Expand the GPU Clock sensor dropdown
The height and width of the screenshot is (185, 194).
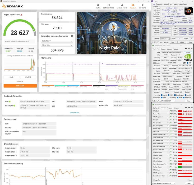point(168,111)
